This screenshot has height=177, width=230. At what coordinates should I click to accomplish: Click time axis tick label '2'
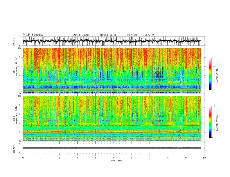click(59, 158)
